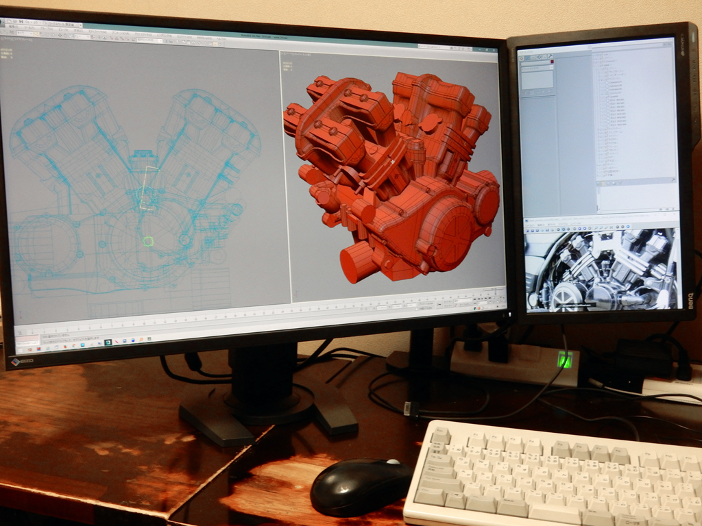Viewport: 702px width, 526px height.
Task: Click the pink MAXScript mini listener box
Action: [27, 338]
